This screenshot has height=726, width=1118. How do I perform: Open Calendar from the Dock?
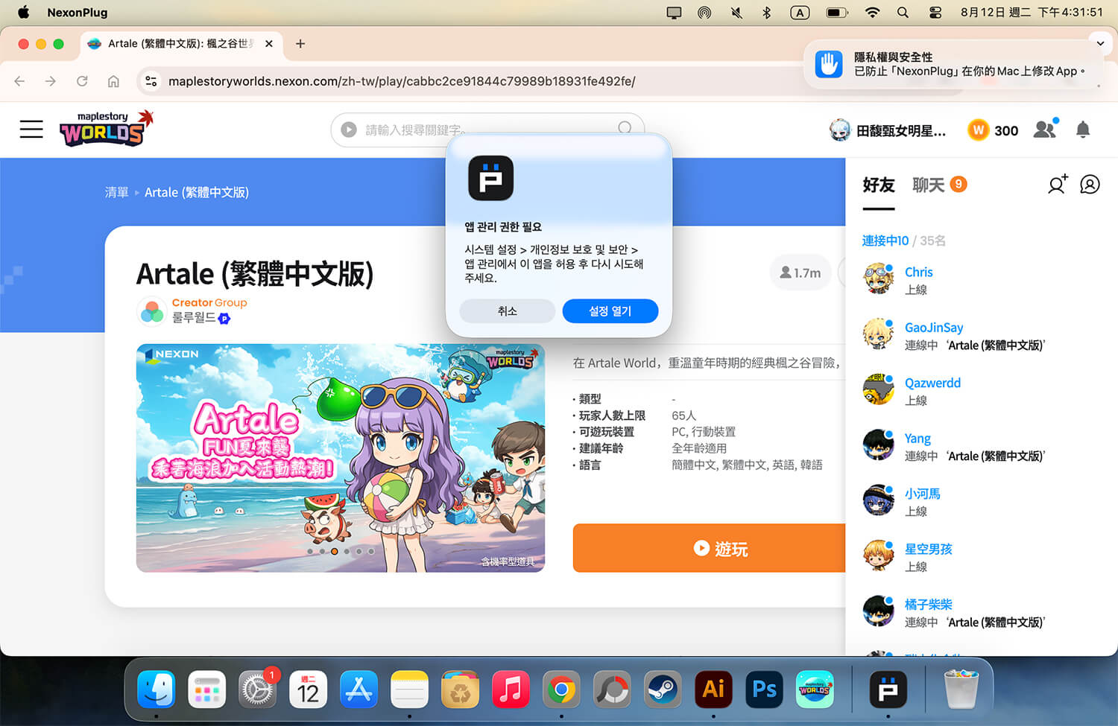coord(308,690)
